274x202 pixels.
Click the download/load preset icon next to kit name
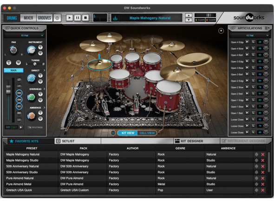[115, 18]
